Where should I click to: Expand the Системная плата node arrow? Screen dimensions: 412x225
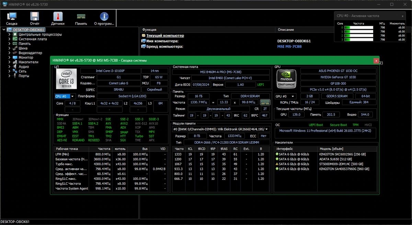pos(10,39)
